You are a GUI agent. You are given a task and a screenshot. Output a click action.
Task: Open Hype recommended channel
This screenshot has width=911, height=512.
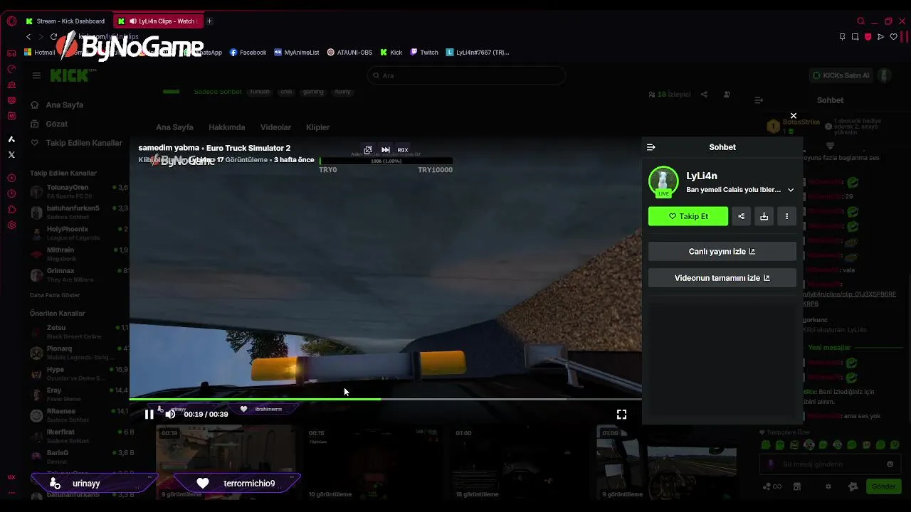pyautogui.click(x=78, y=373)
